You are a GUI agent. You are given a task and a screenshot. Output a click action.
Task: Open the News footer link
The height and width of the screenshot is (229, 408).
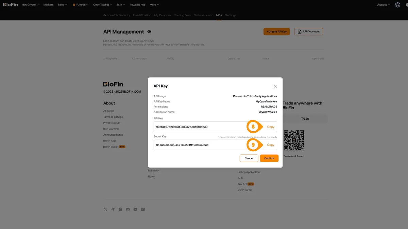151,176
